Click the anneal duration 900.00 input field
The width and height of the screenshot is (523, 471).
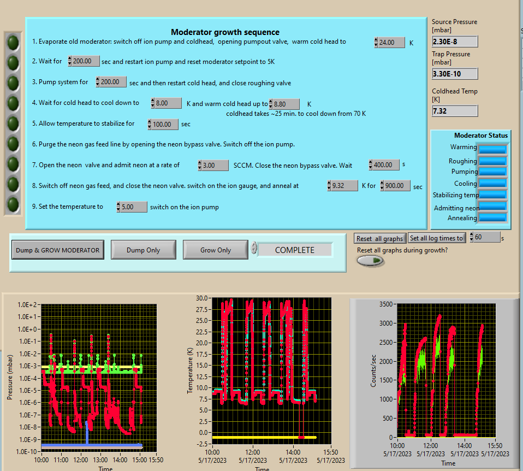397,186
